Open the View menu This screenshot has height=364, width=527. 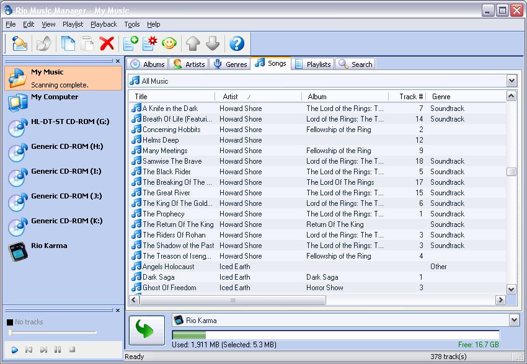point(48,24)
